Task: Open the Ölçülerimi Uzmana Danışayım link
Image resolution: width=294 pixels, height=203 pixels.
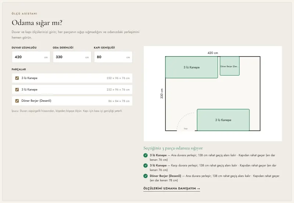Action: click(x=172, y=188)
